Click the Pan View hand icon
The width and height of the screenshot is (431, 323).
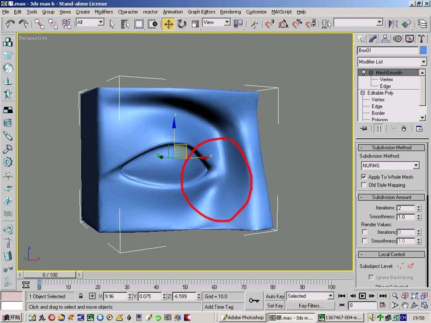(x=405, y=305)
